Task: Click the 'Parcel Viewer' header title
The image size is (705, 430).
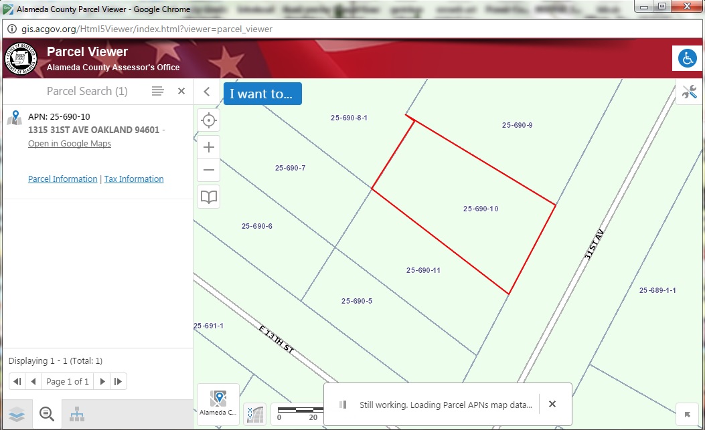Action: (x=87, y=51)
